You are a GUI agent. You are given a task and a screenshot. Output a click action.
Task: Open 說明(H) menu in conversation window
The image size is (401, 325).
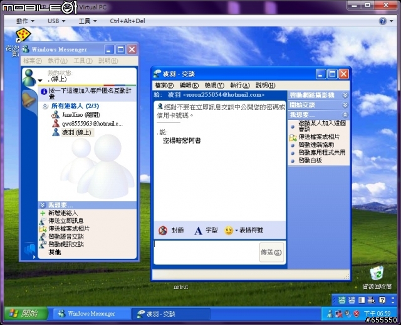click(x=266, y=86)
